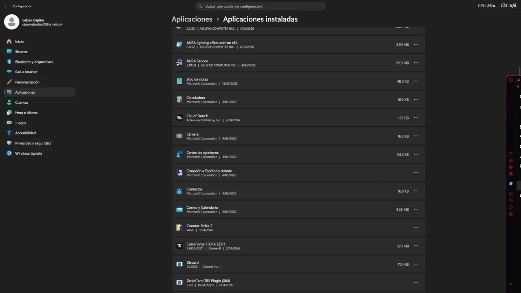
Task: Click the settings search field
Action: 260,6
